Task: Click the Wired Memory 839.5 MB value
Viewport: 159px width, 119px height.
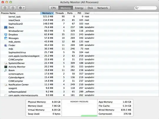Action: [126, 110]
